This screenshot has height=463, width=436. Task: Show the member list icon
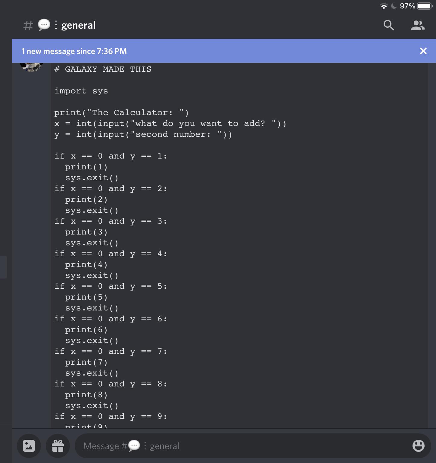[x=418, y=25]
